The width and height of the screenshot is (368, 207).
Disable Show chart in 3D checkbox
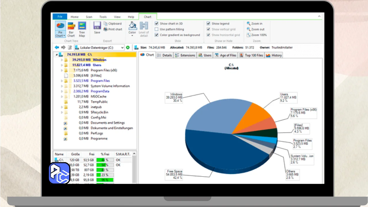156,24
